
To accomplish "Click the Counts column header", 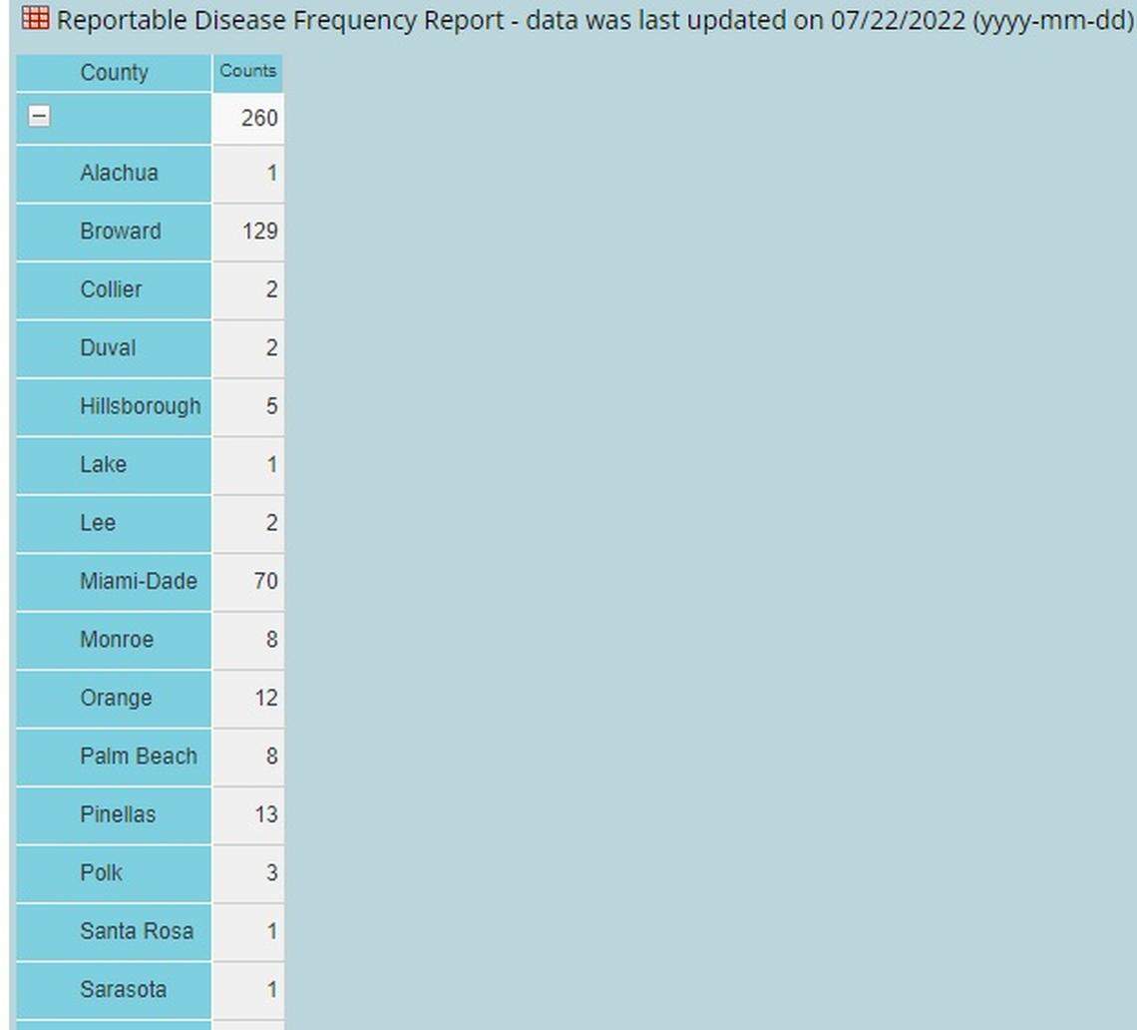I will coord(247,71).
